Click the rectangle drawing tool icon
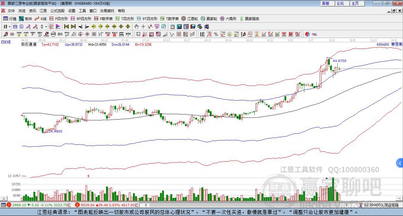 [138, 34]
